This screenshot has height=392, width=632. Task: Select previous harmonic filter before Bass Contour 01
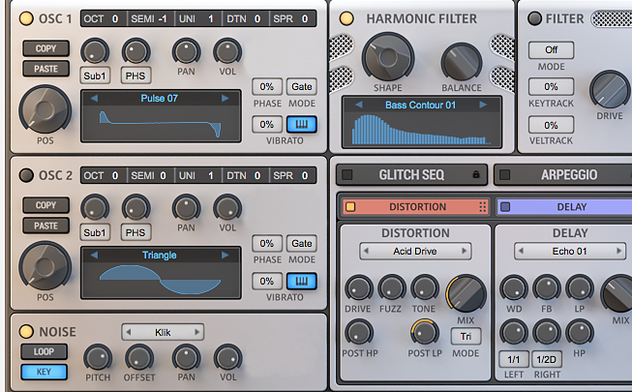[359, 105]
